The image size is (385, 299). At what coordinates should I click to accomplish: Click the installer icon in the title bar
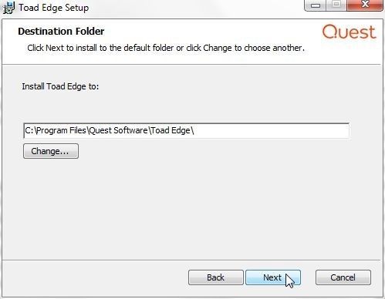click(x=8, y=8)
